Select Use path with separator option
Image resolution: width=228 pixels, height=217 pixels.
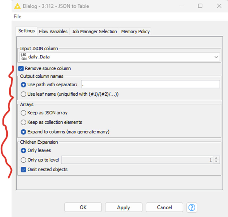(24, 85)
